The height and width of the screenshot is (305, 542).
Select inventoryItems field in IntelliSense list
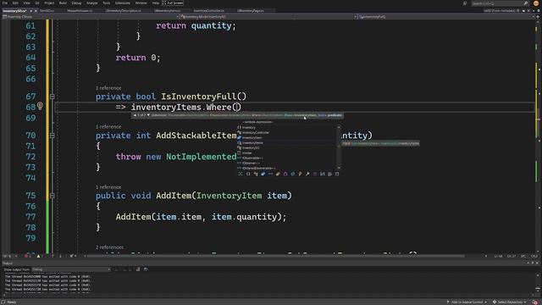[x=287, y=143]
